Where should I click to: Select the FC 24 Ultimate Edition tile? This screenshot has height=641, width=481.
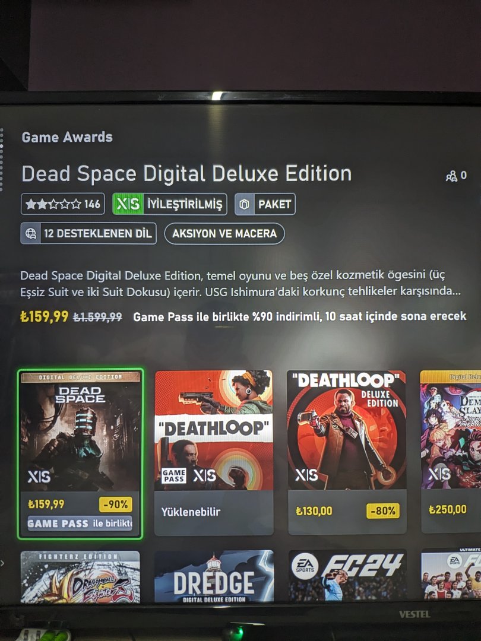click(451, 574)
